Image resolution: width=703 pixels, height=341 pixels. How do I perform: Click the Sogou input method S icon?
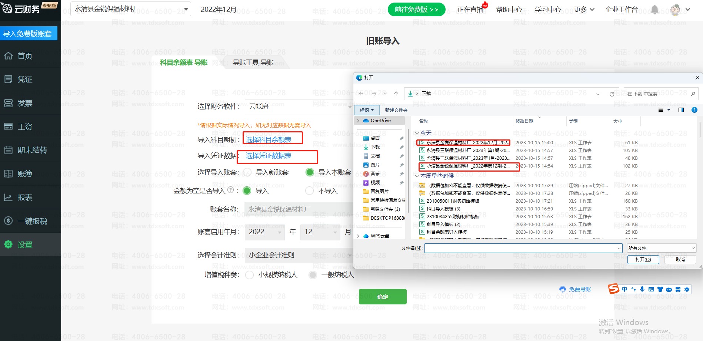coord(613,289)
